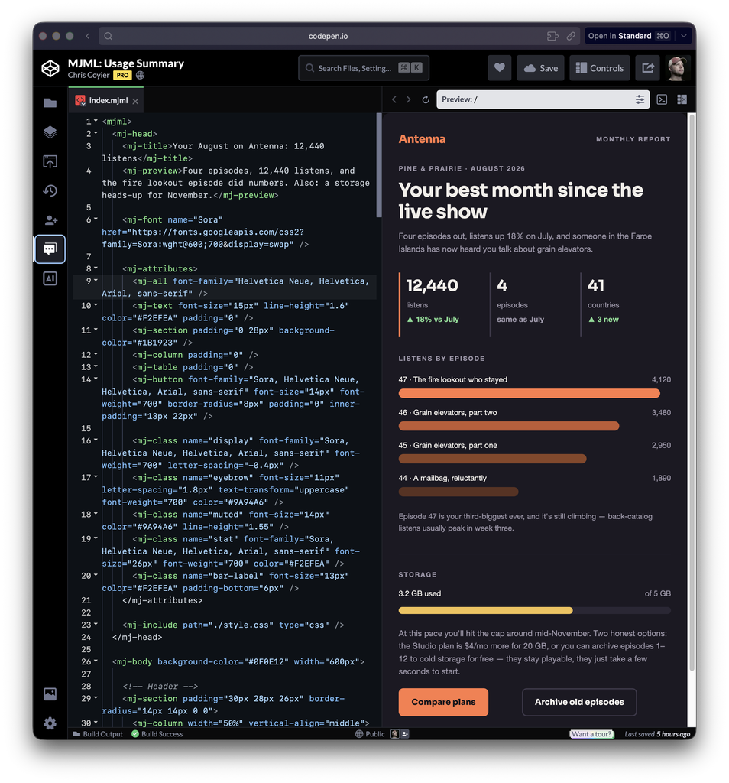Click the Build Success checkmark status

(157, 734)
